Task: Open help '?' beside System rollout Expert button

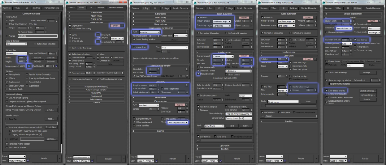Action: 379,21
